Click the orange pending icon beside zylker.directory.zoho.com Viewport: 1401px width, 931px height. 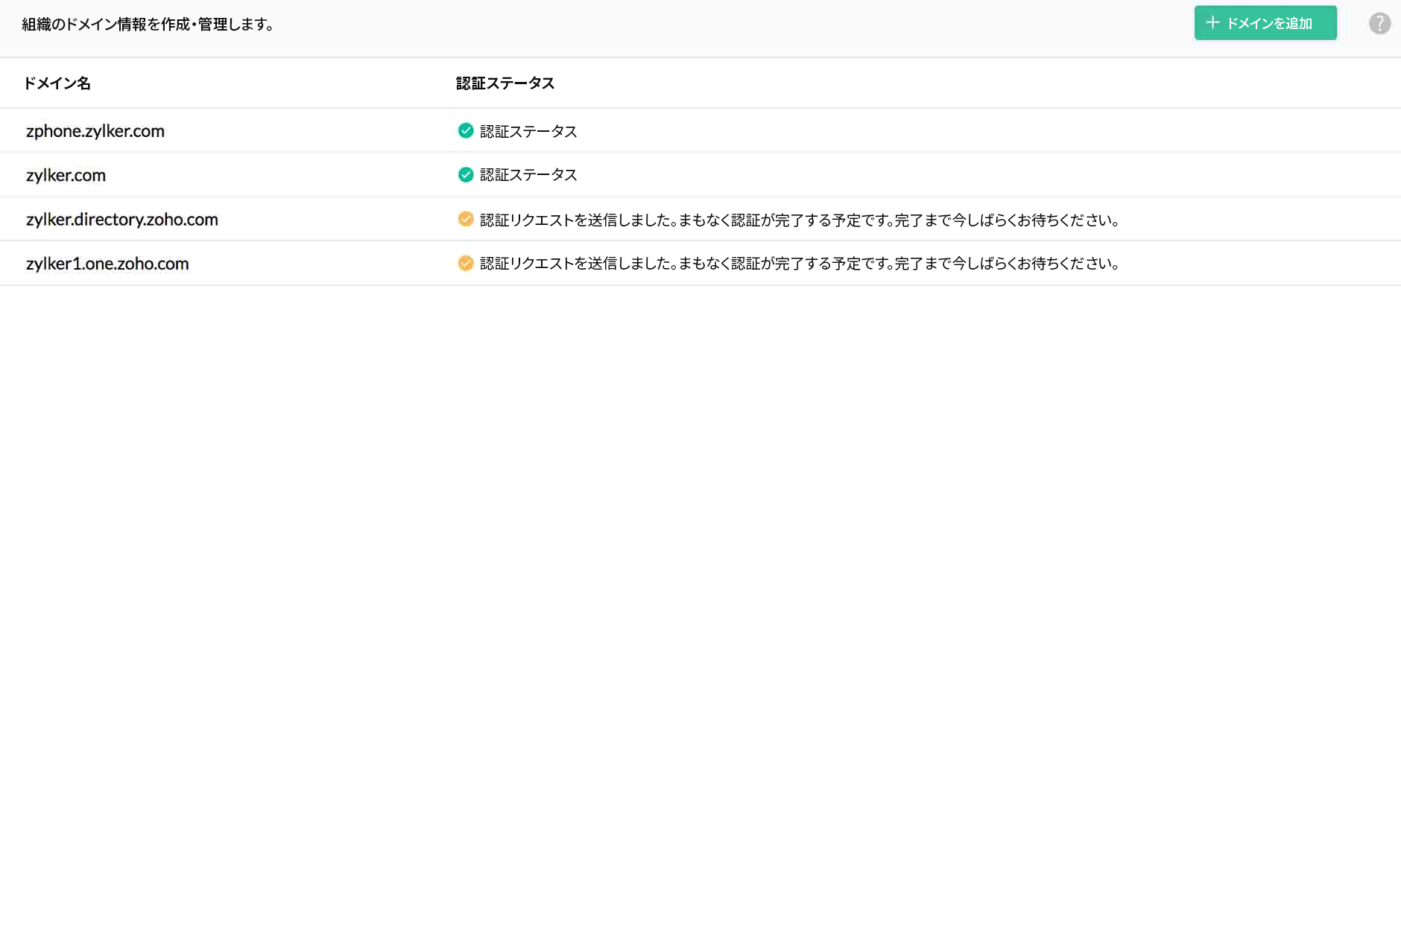pos(466,219)
